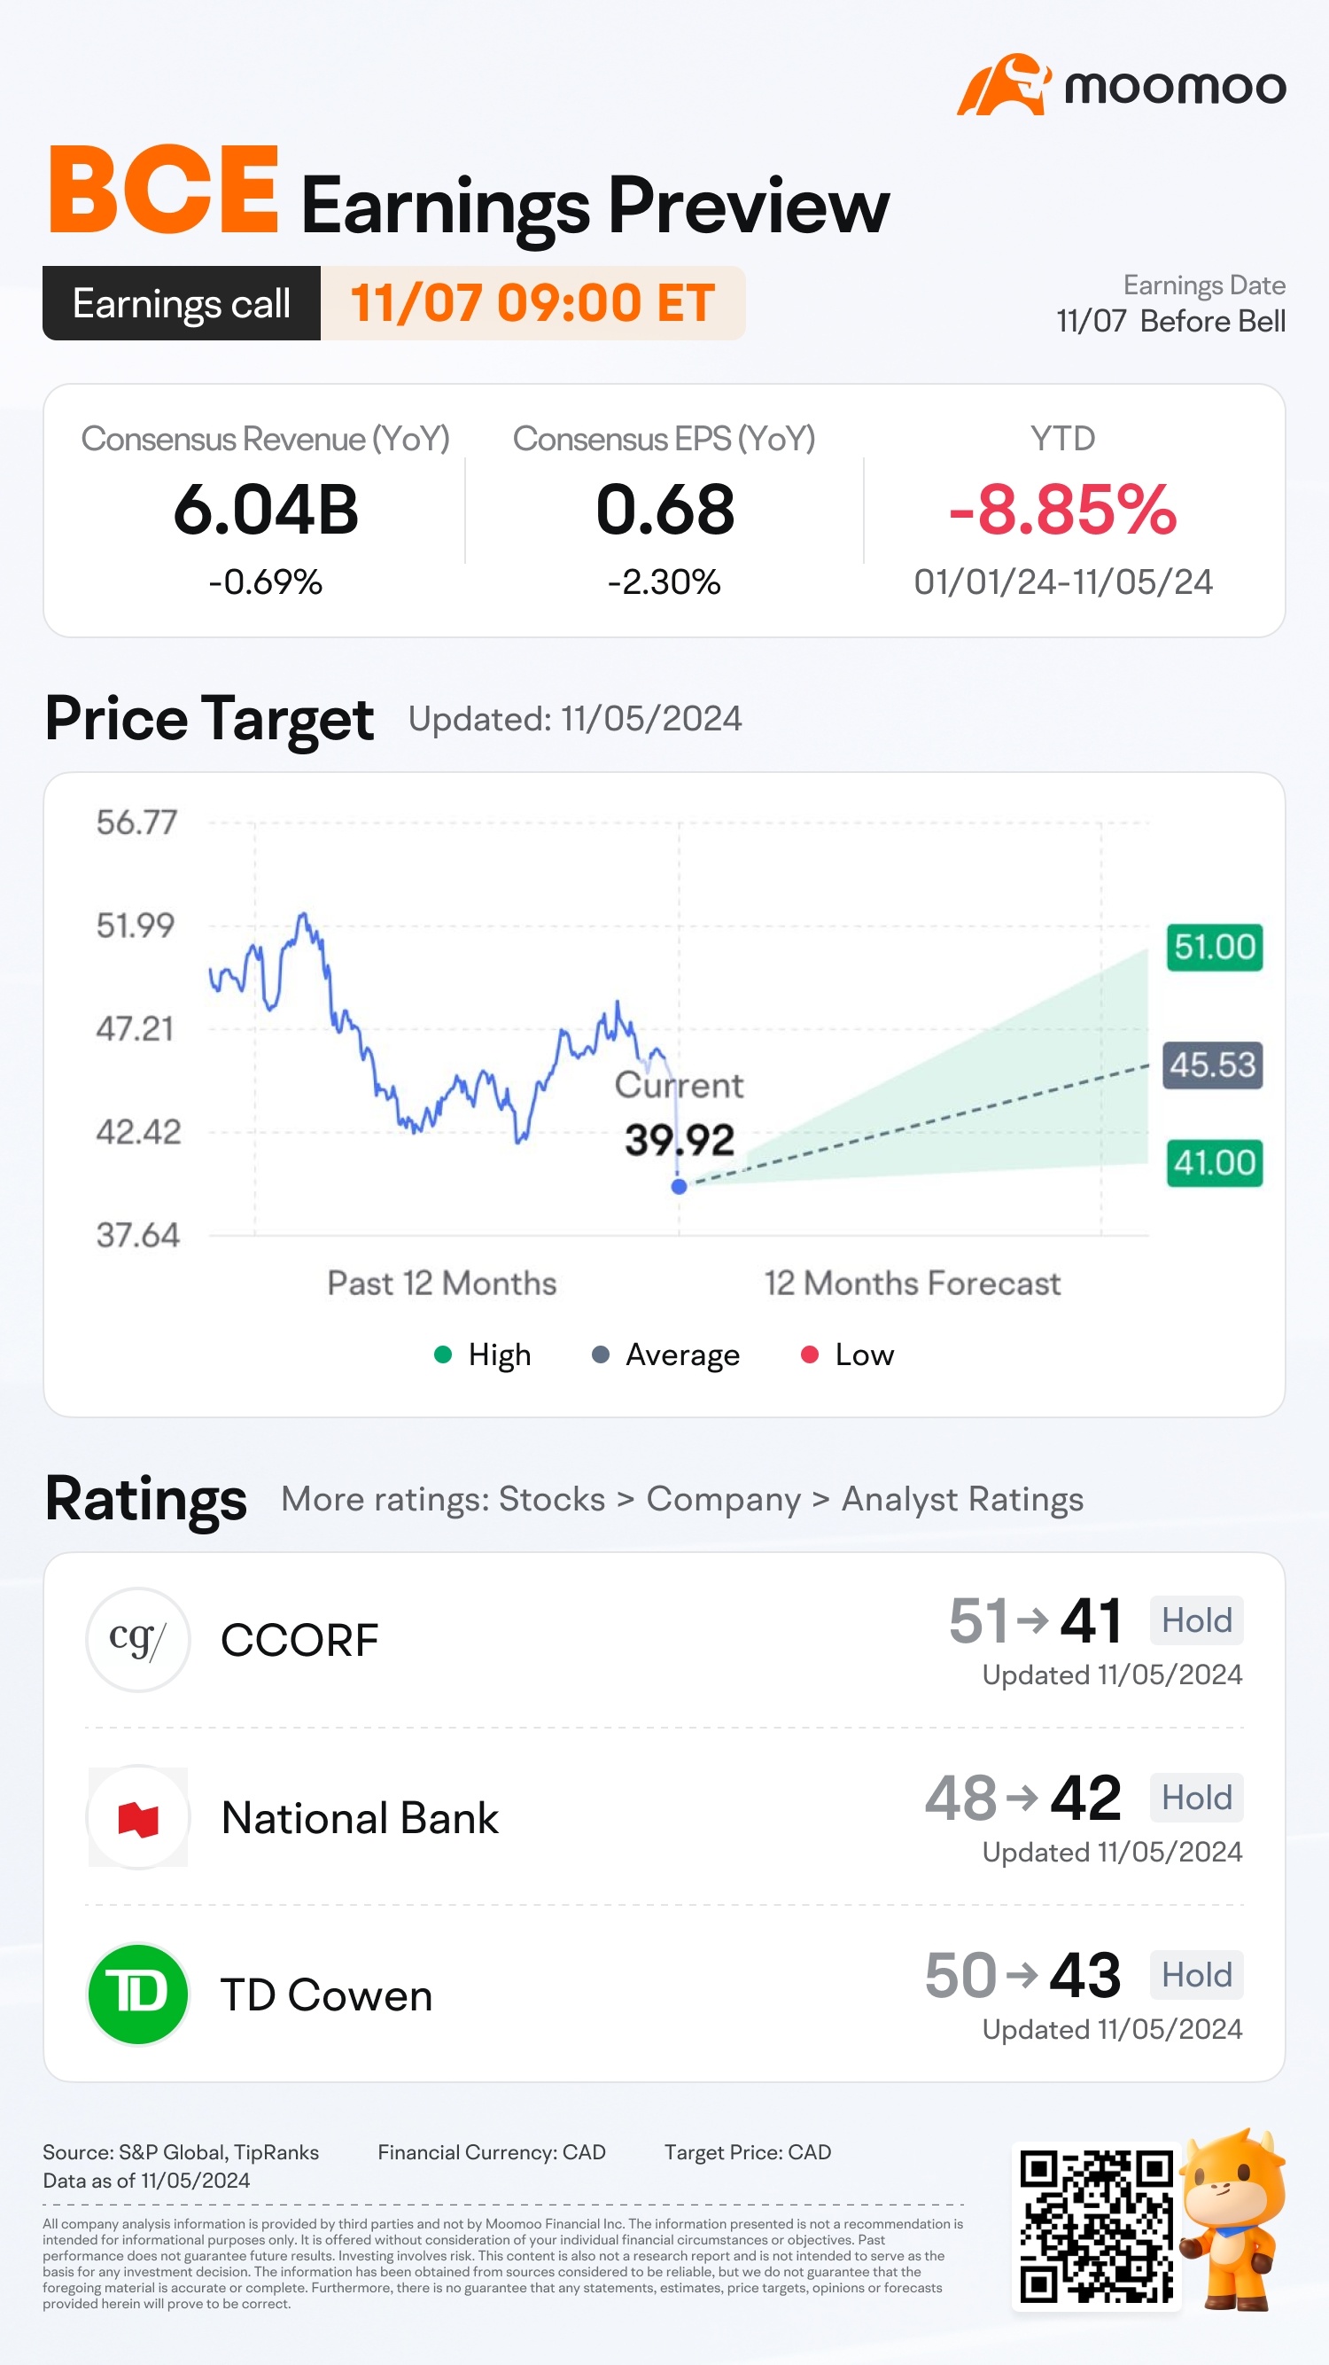Click the green High legend dot
This screenshot has width=1329, height=2365.
(x=442, y=1354)
